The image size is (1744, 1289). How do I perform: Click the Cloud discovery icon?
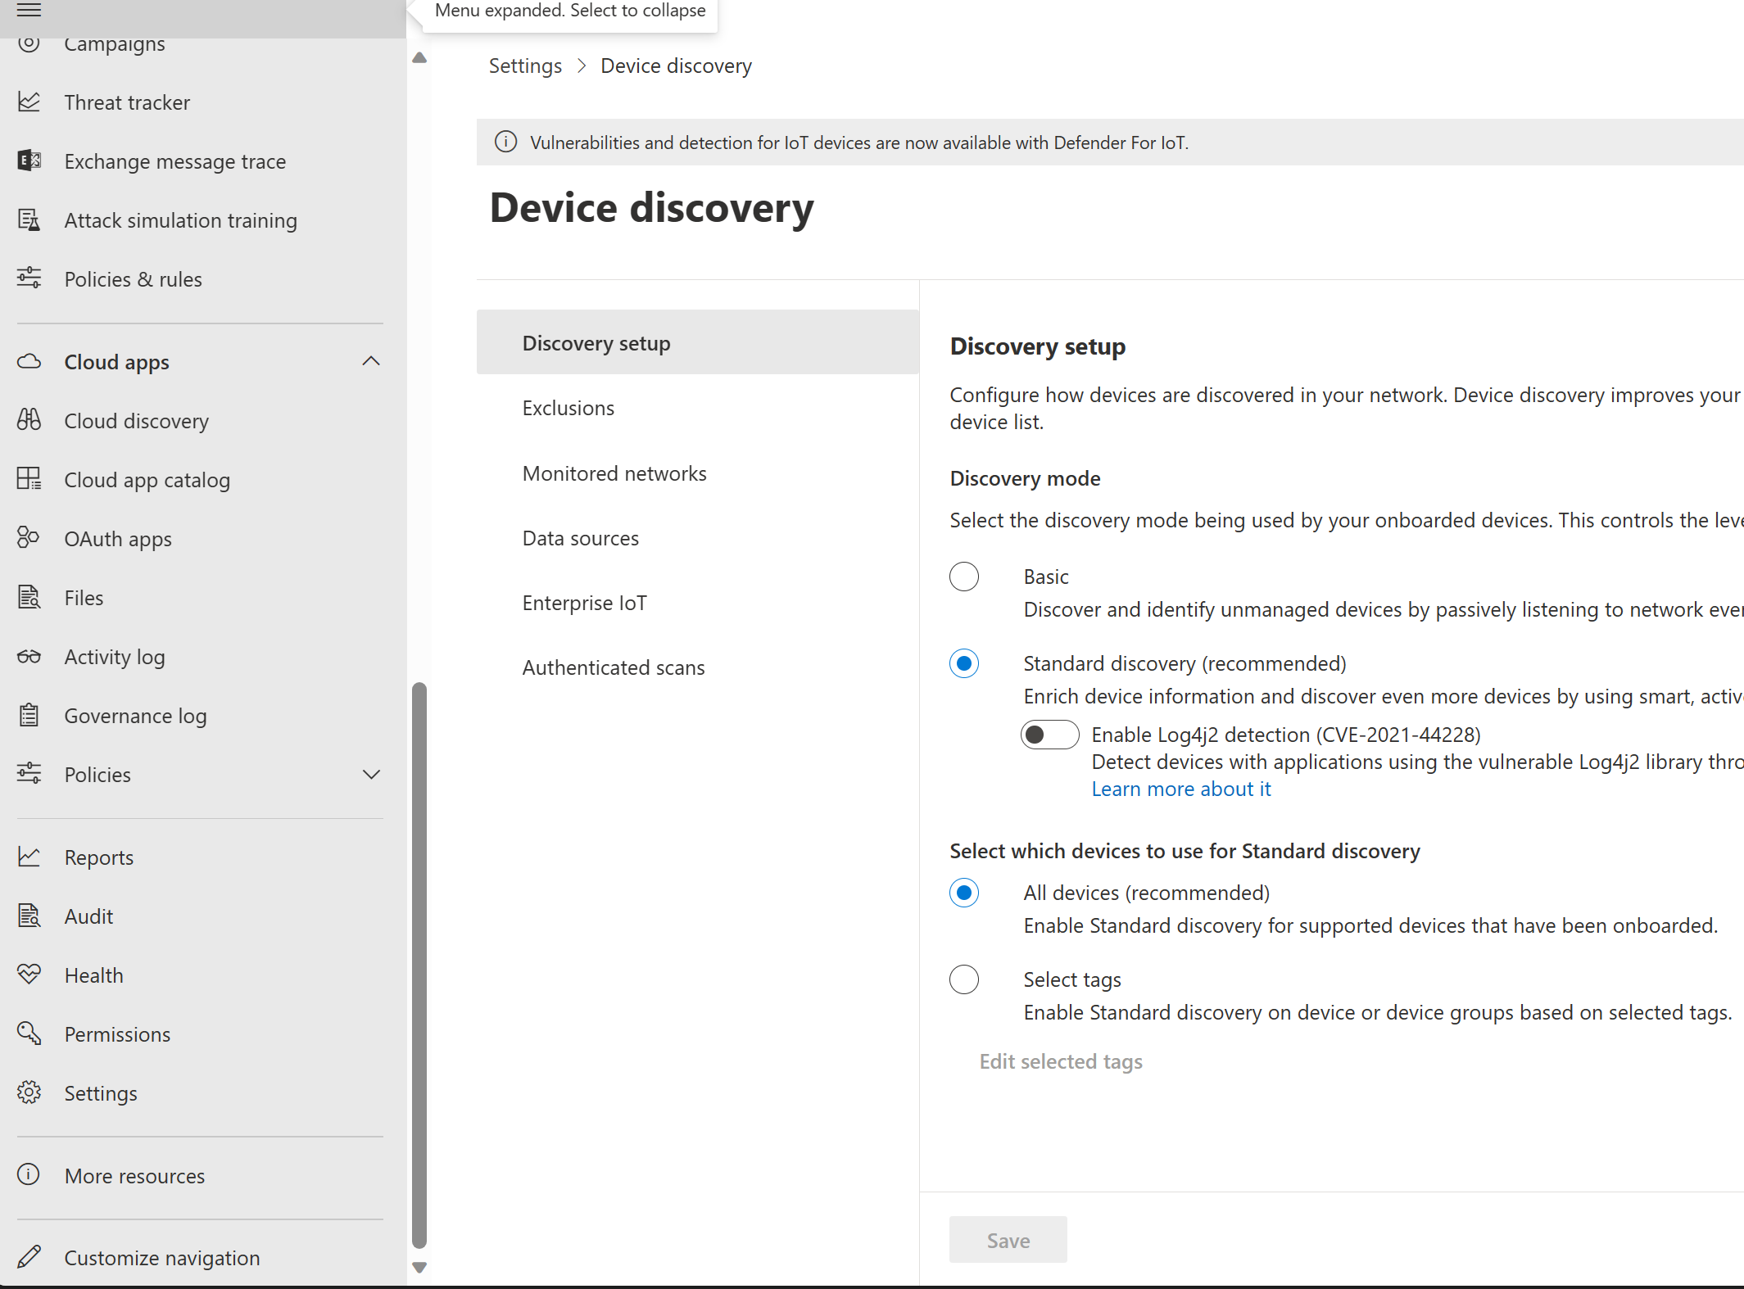(31, 421)
